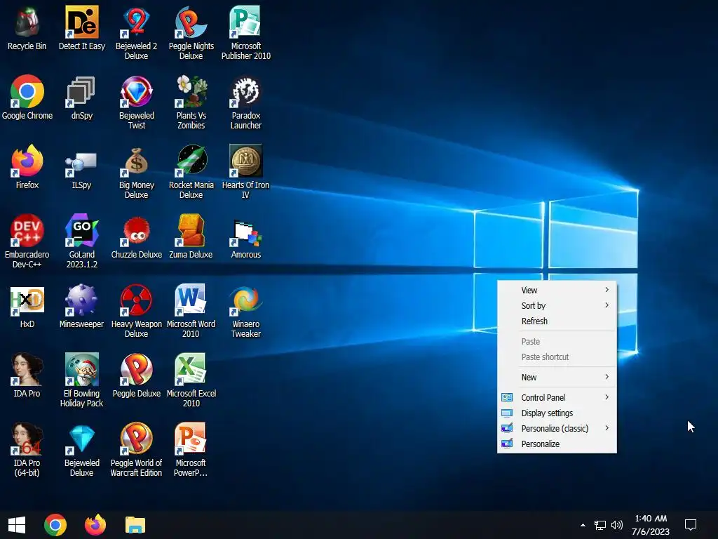This screenshot has height=539, width=718.
Task: Open network status tray icon
Action: tap(600, 525)
